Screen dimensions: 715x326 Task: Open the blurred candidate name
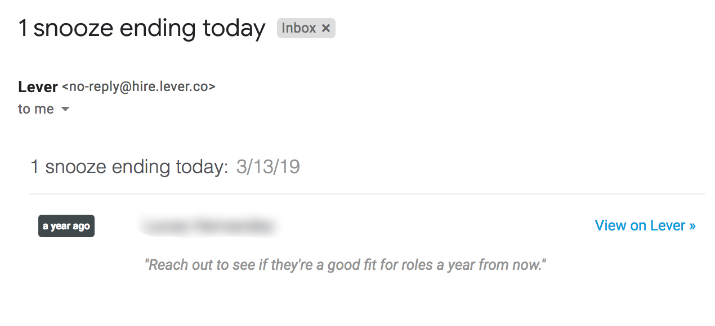207,226
